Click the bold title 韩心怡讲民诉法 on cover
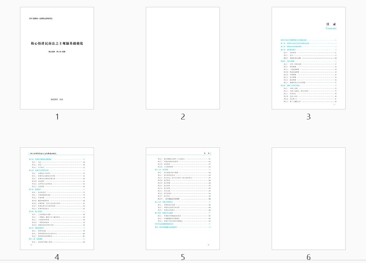Screen dimensions: 366x263 (x=57, y=44)
